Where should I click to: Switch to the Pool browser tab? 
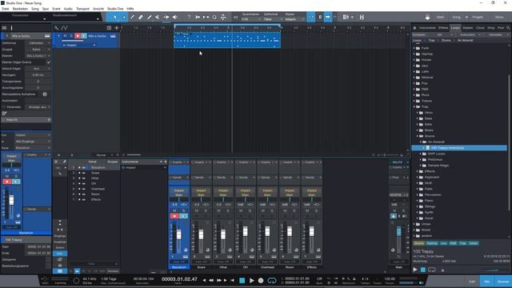[501, 28]
